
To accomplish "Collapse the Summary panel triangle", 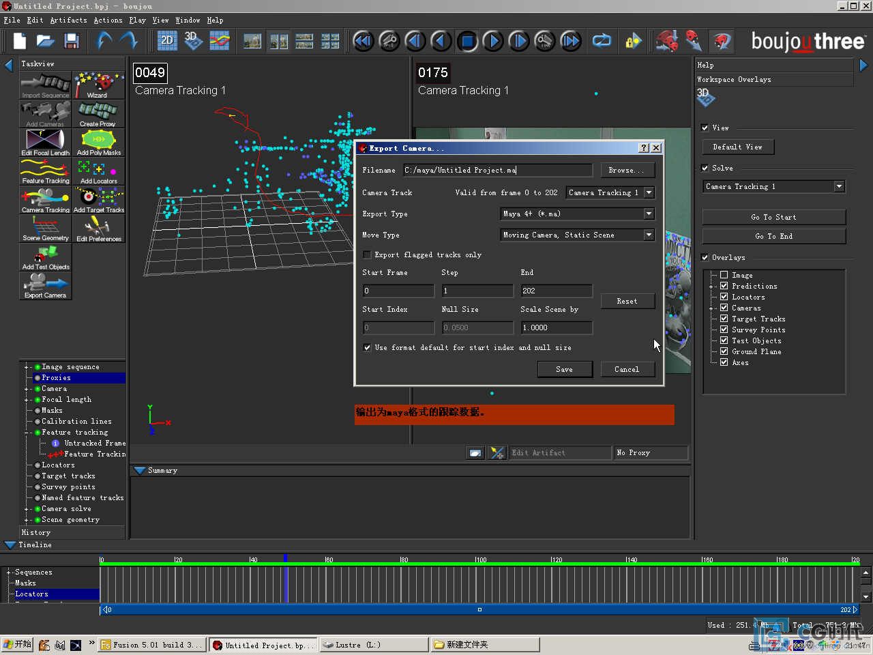I will click(140, 470).
